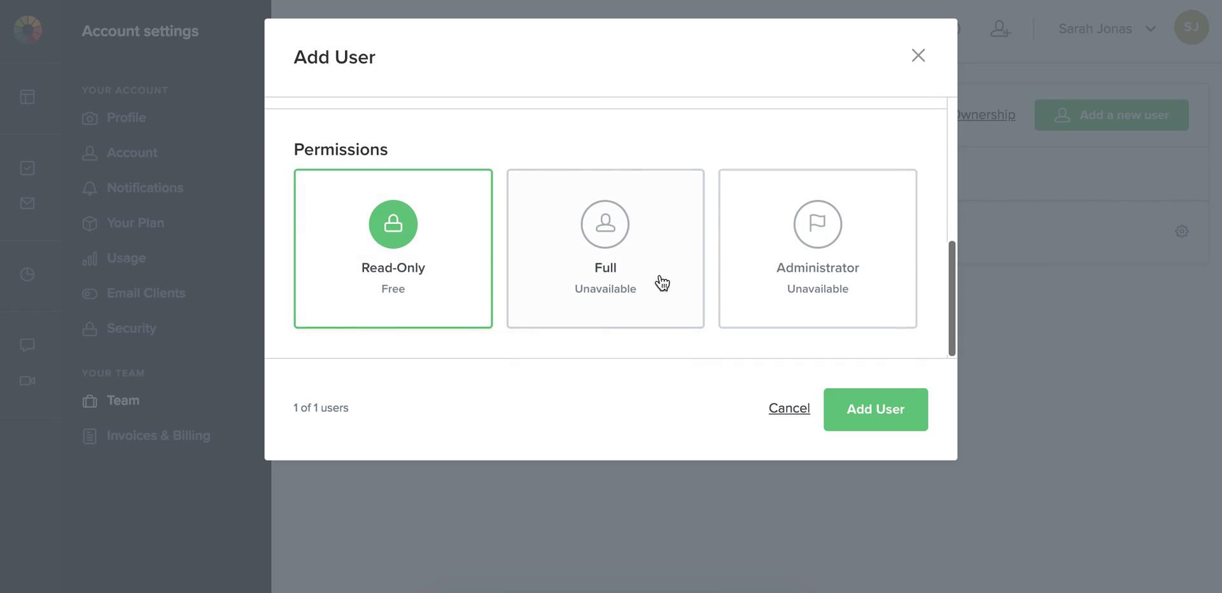1222x593 pixels.
Task: Click Add a new user button
Action: 1111,115
